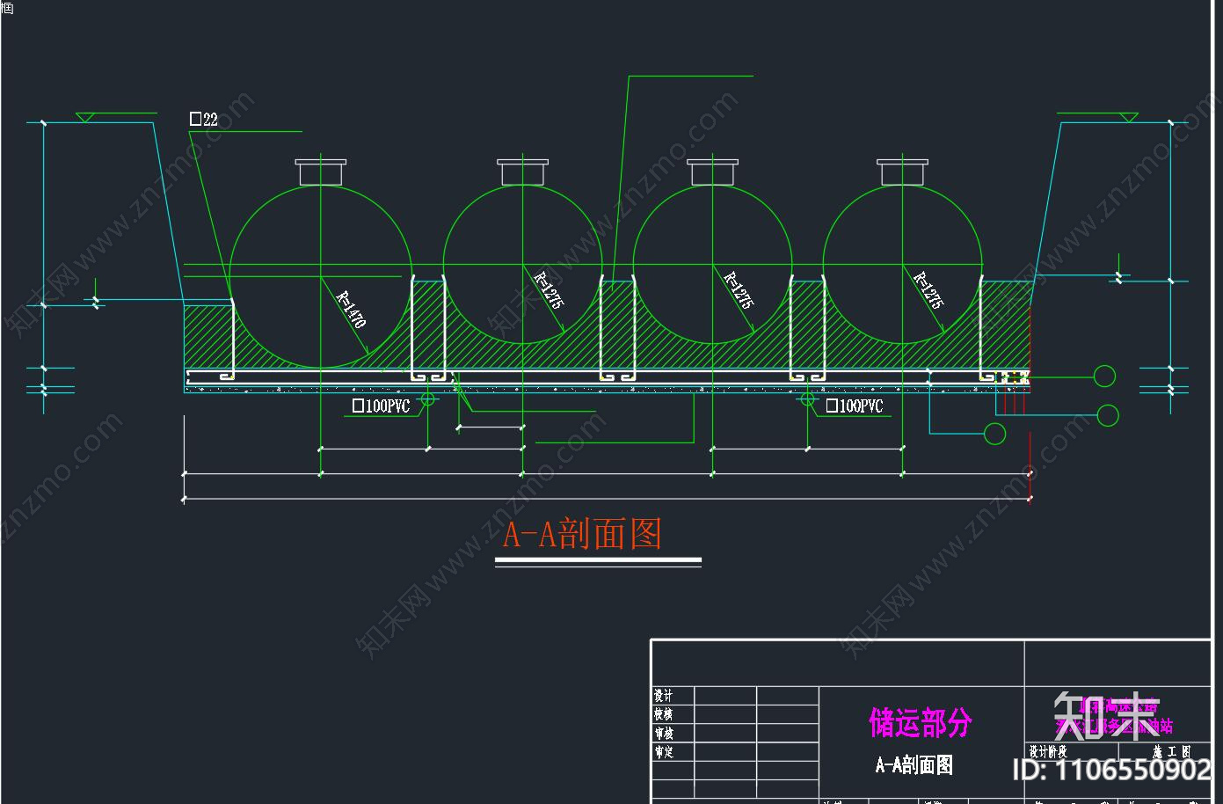Pick the manhole cap on the first tank
The height and width of the screenshot is (804, 1223).
321,172
